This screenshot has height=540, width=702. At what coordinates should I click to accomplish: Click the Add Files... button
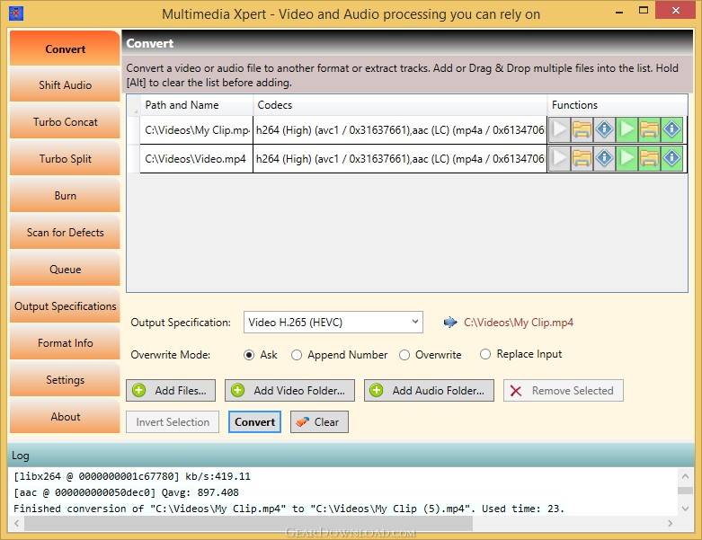pyautogui.click(x=171, y=391)
